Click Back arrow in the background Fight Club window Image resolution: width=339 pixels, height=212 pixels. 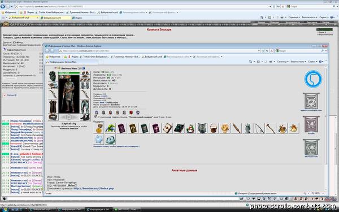3,6
